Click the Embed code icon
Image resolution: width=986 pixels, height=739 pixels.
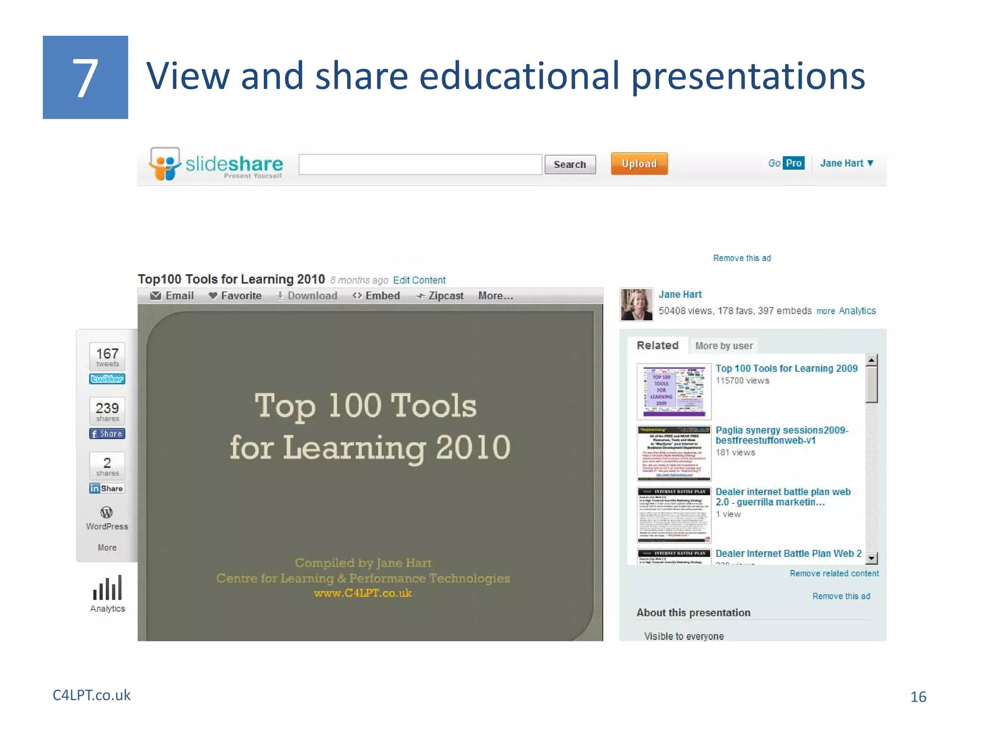357,295
